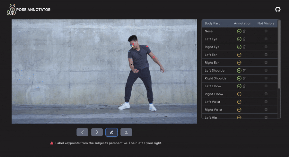Toggle the pencil annotate tool
289x157 pixels.
[111, 132]
